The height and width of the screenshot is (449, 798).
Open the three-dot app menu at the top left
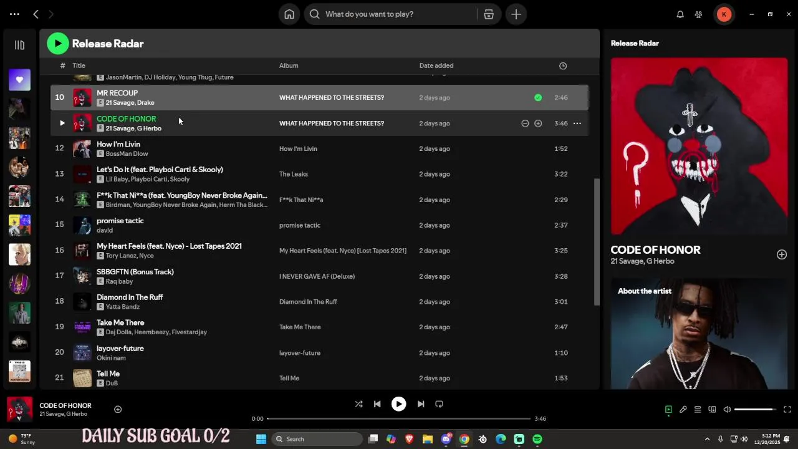14,14
